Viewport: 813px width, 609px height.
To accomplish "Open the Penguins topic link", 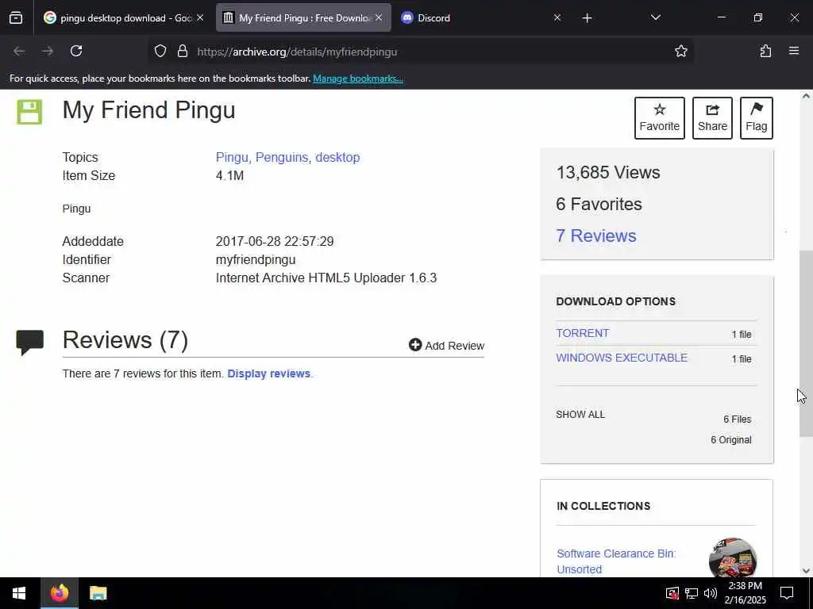I will click(282, 158).
